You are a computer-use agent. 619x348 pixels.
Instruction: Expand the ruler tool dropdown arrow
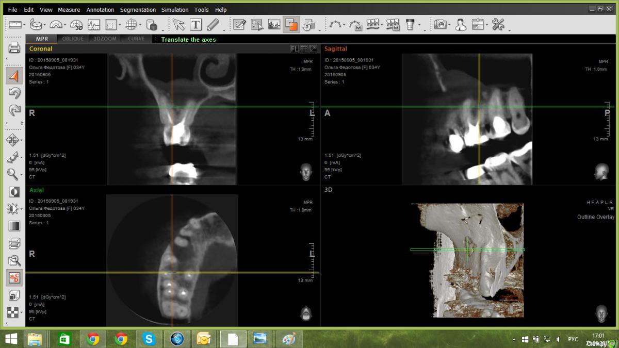24,25
